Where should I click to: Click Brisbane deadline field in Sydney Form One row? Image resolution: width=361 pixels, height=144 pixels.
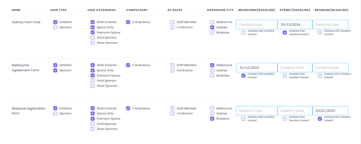(x=330, y=25)
